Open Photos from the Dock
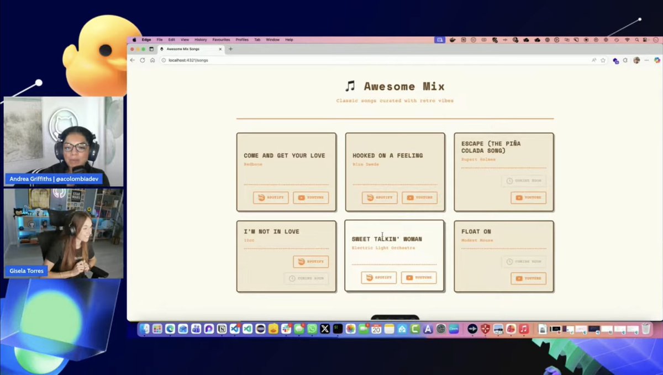Viewport: 663px width, 375px height. pyautogui.click(x=350, y=329)
